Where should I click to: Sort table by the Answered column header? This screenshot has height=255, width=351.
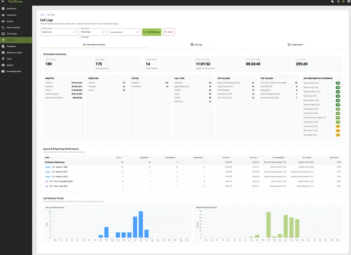(145, 158)
